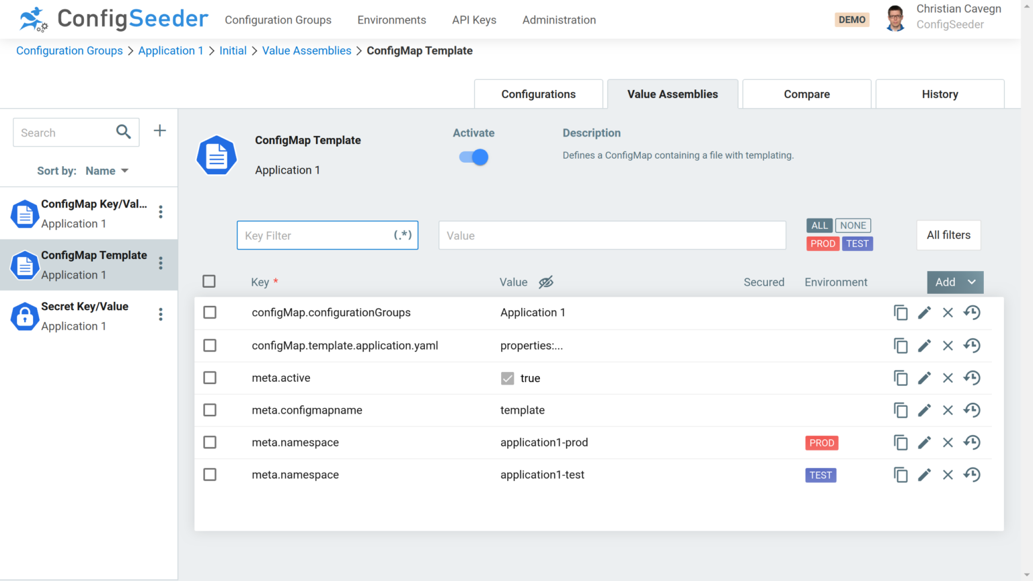The image size is (1033, 581).
Task: Navigate to Application 1 via breadcrumb
Action: point(171,50)
